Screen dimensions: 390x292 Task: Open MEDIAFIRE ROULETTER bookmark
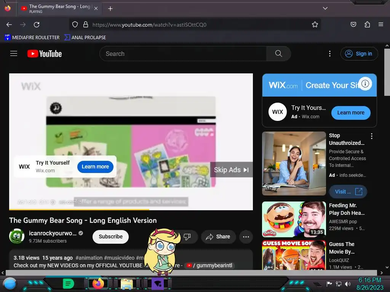click(32, 38)
